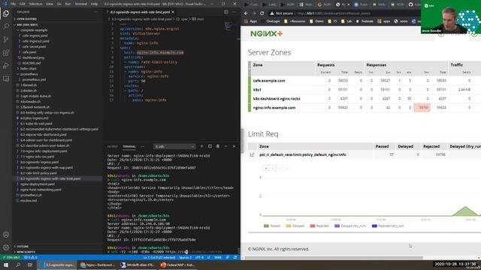Split the terminal panel

click(x=210, y=146)
